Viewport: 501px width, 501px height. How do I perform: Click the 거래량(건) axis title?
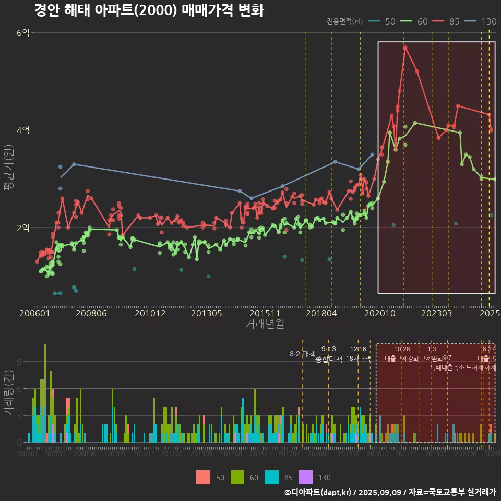point(9,393)
